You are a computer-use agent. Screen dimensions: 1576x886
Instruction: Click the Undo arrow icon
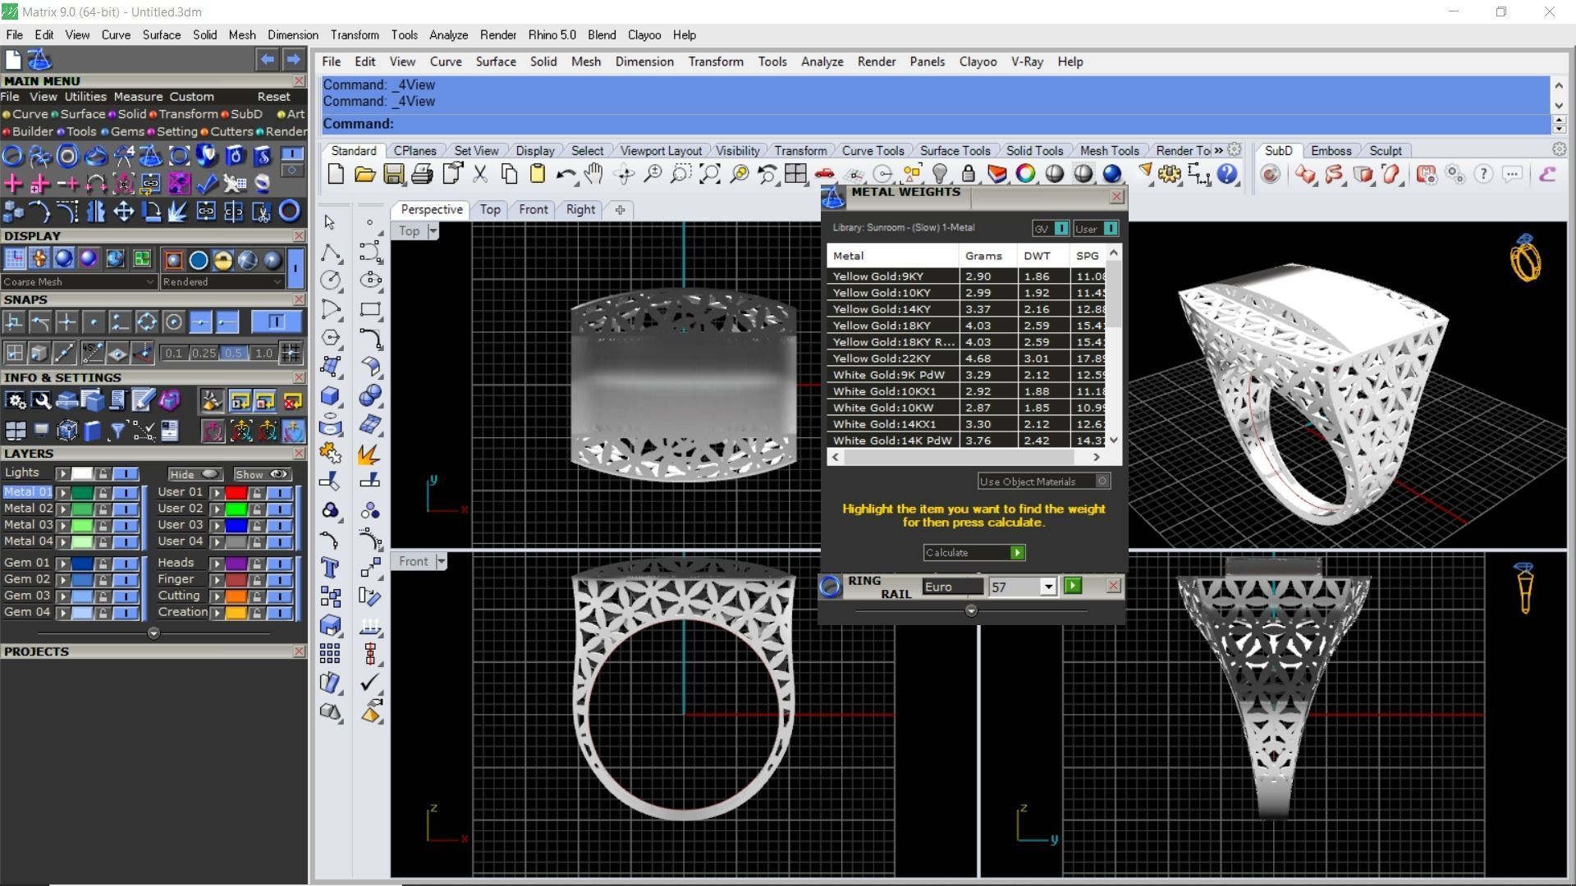(x=565, y=174)
